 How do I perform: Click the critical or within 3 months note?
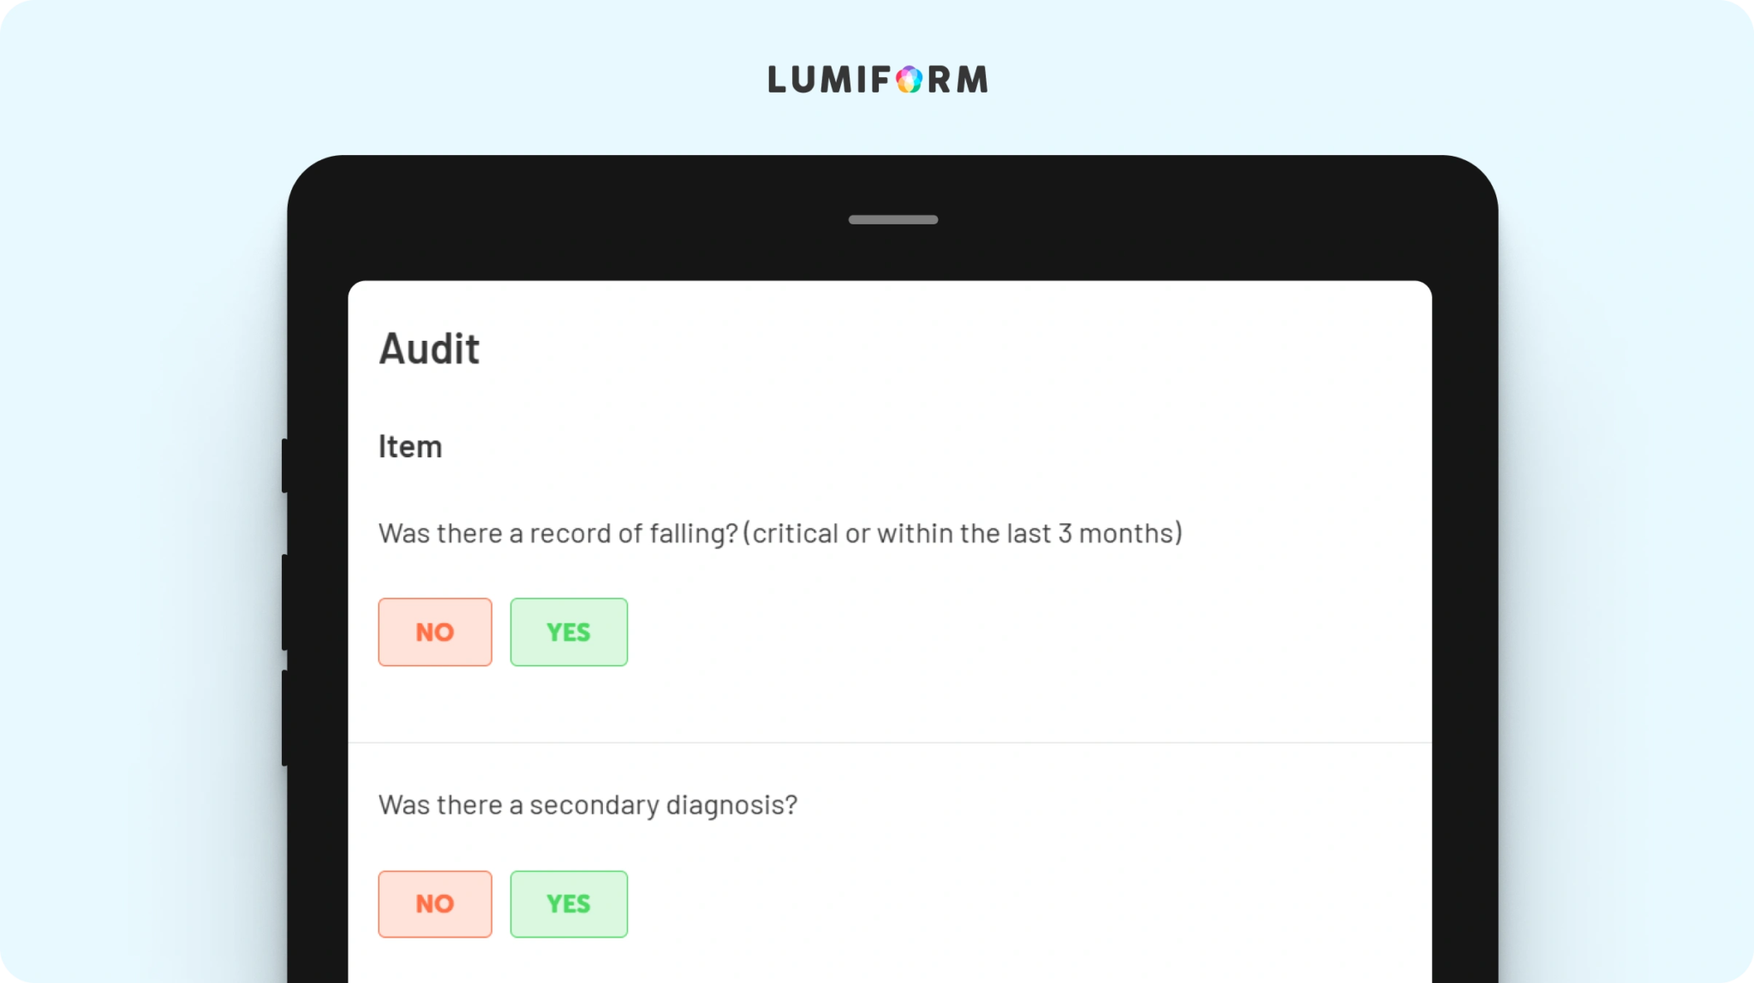963,533
